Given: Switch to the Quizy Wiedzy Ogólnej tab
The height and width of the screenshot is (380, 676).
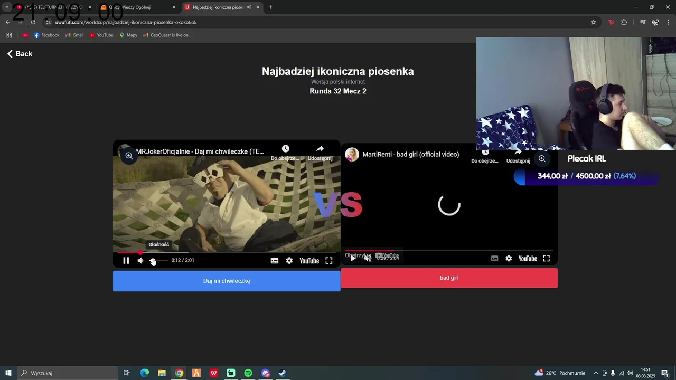Looking at the screenshot, I should pyautogui.click(x=138, y=7).
